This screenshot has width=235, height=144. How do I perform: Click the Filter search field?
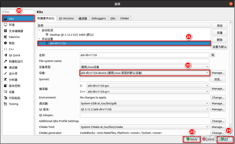pyautogui.click(x=18, y=12)
